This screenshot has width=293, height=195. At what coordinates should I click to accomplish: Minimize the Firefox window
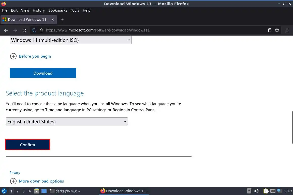point(279,4)
